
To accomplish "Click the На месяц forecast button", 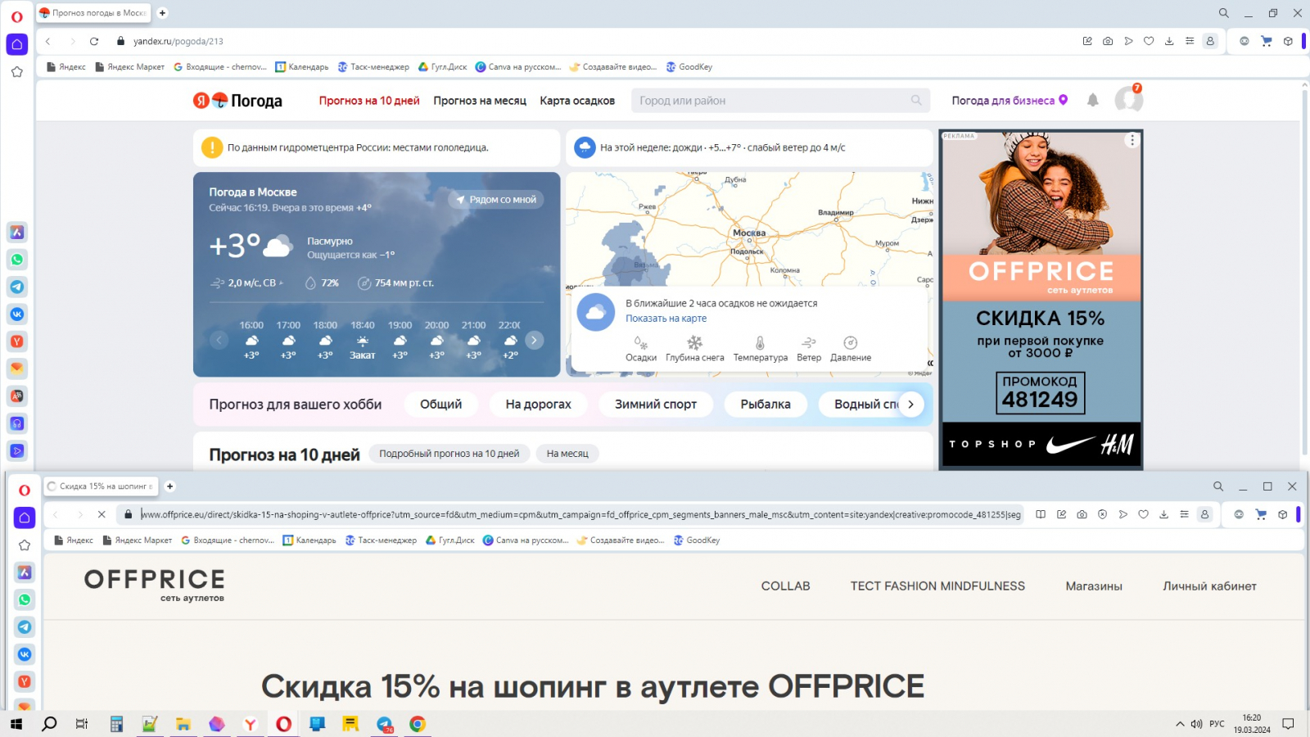I will [x=567, y=454].
